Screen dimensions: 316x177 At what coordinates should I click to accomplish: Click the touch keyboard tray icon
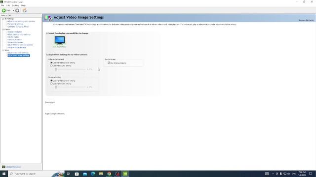[x=267, y=174]
